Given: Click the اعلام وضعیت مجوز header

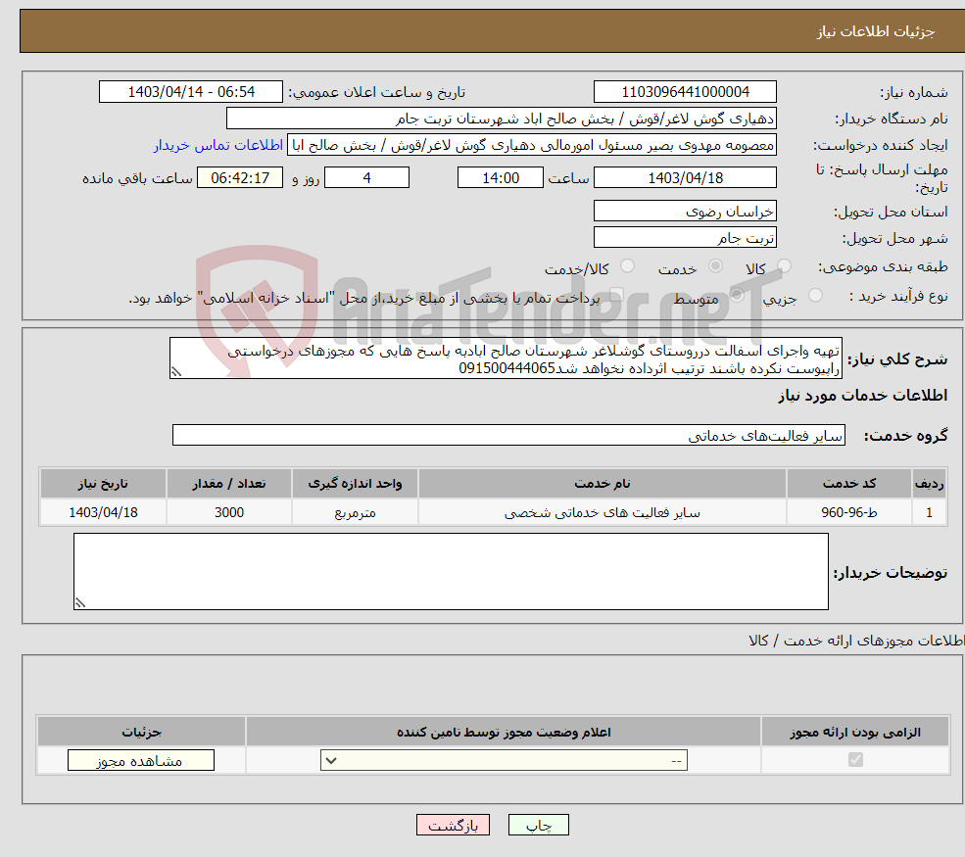Looking at the screenshot, I should [x=504, y=732].
